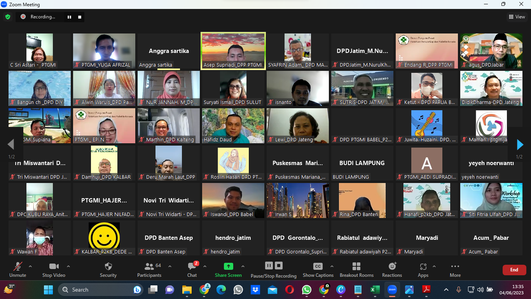Open share options arrow beside Share Screen

243,267
